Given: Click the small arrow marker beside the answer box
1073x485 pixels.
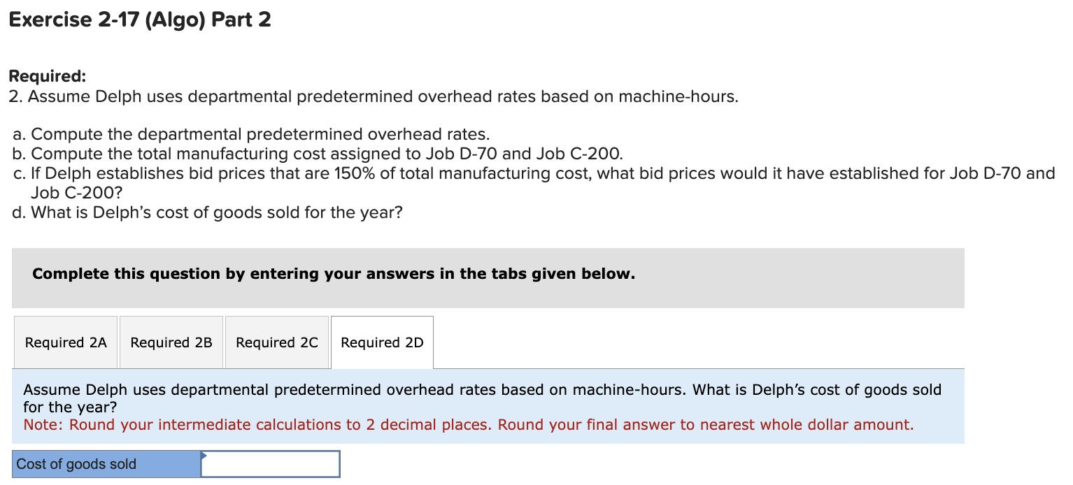Looking at the screenshot, I should (x=204, y=456).
